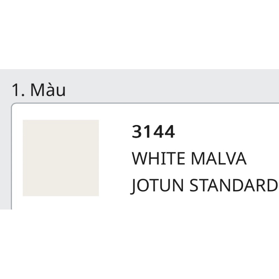Click the letter J in JOTUN
279x279 pixels.
[134, 186]
